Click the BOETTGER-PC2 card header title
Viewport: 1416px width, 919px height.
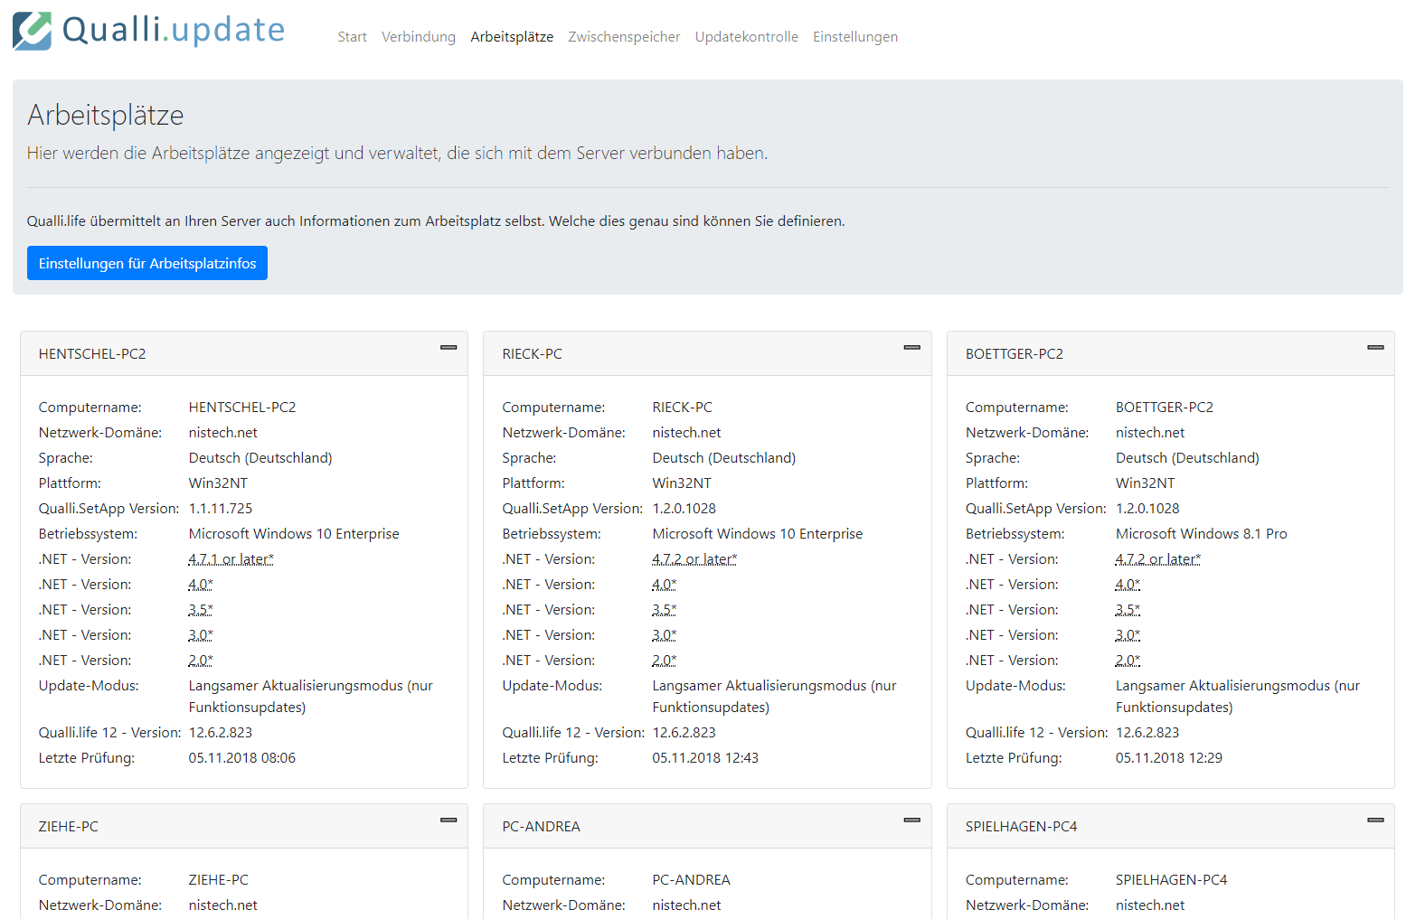[x=1015, y=354]
